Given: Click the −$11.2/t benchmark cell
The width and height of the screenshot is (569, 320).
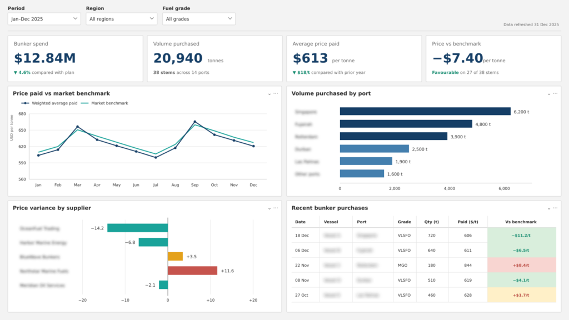Looking at the screenshot, I should coord(521,236).
